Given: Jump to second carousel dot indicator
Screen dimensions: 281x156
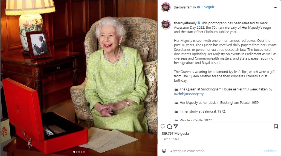Looking at the screenshot, I should pyautogui.click(x=77, y=152).
